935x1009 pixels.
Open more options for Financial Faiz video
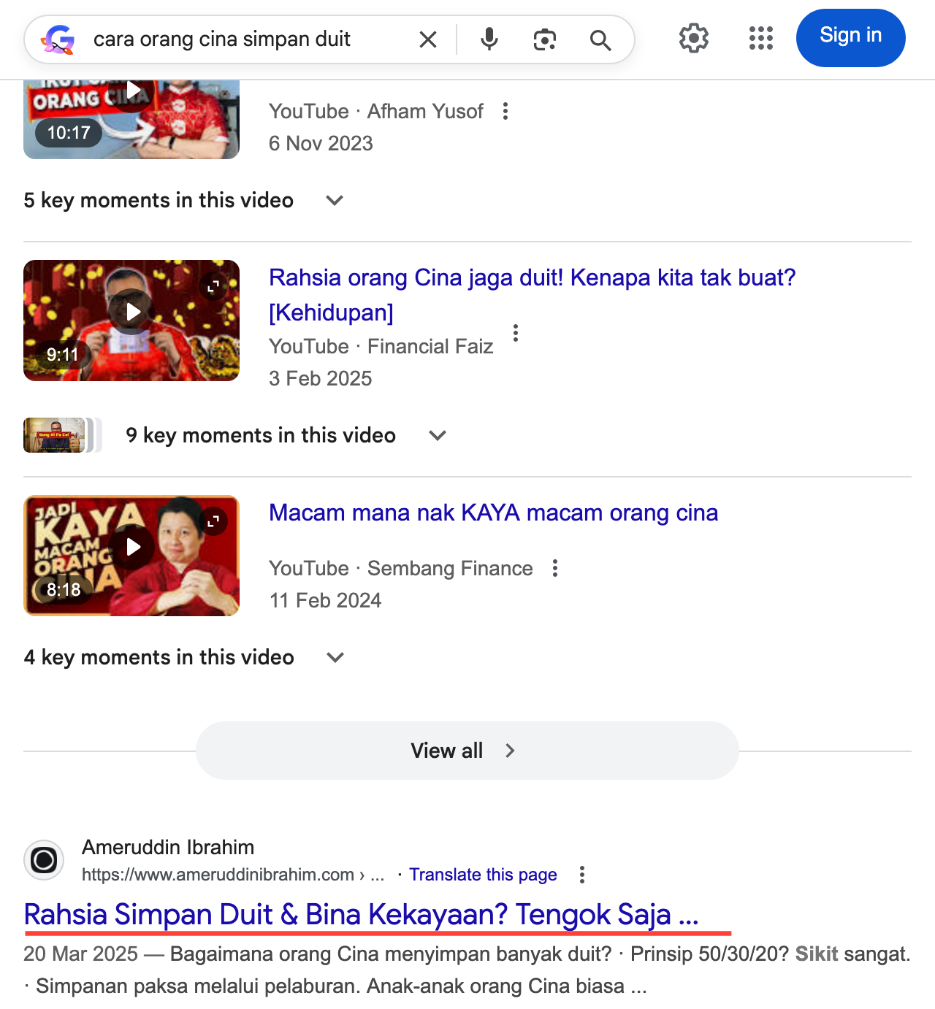point(516,333)
